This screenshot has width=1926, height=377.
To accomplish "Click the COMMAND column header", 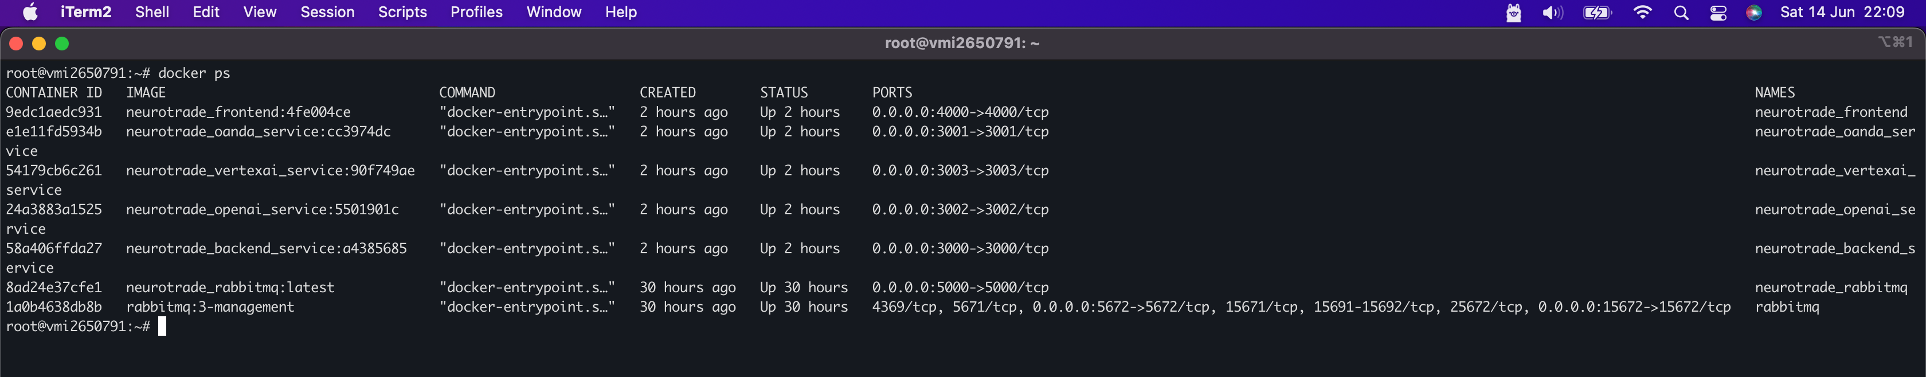I will coord(467,93).
